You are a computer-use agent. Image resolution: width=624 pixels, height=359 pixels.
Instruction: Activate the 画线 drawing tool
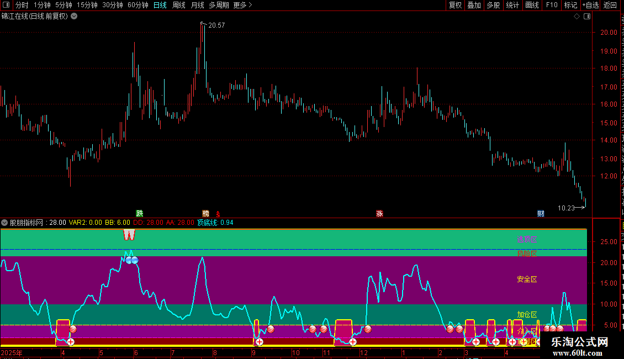[x=532, y=5]
